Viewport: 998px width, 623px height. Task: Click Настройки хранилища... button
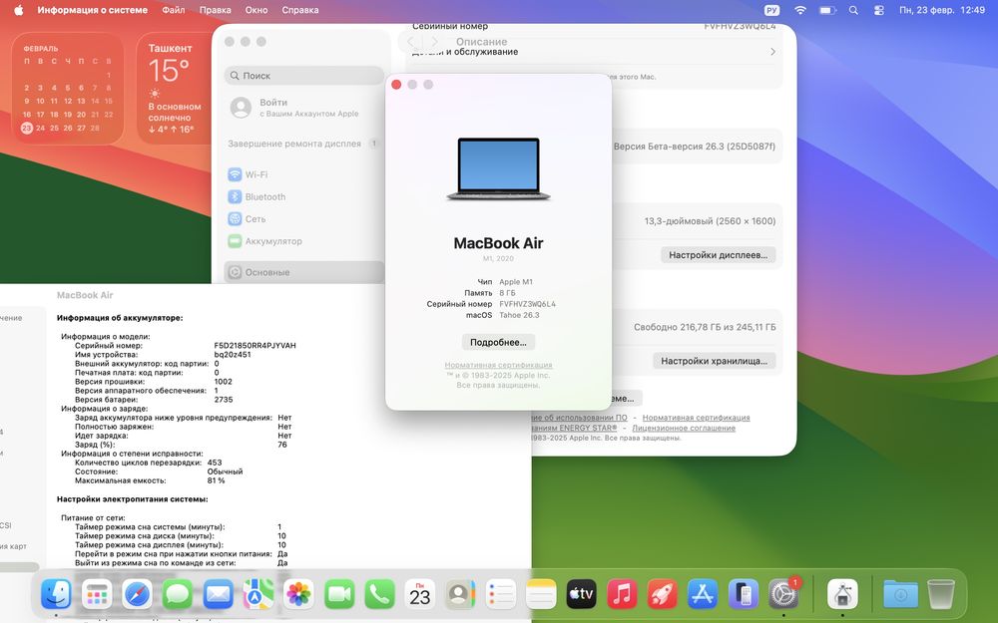click(x=715, y=361)
